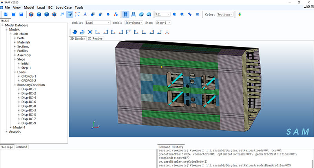
Task: Expand the Analysis tree node
Action: (7, 132)
